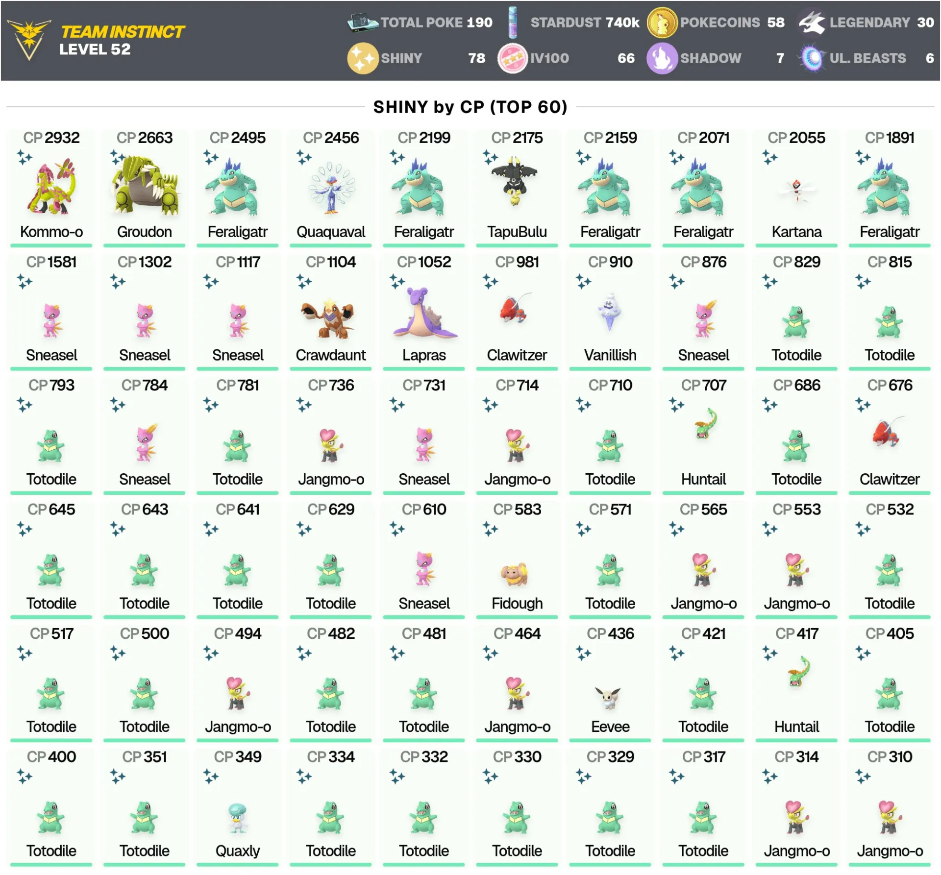This screenshot has width=941, height=875.
Task: Click the "CP 2199" value
Action: point(424,138)
